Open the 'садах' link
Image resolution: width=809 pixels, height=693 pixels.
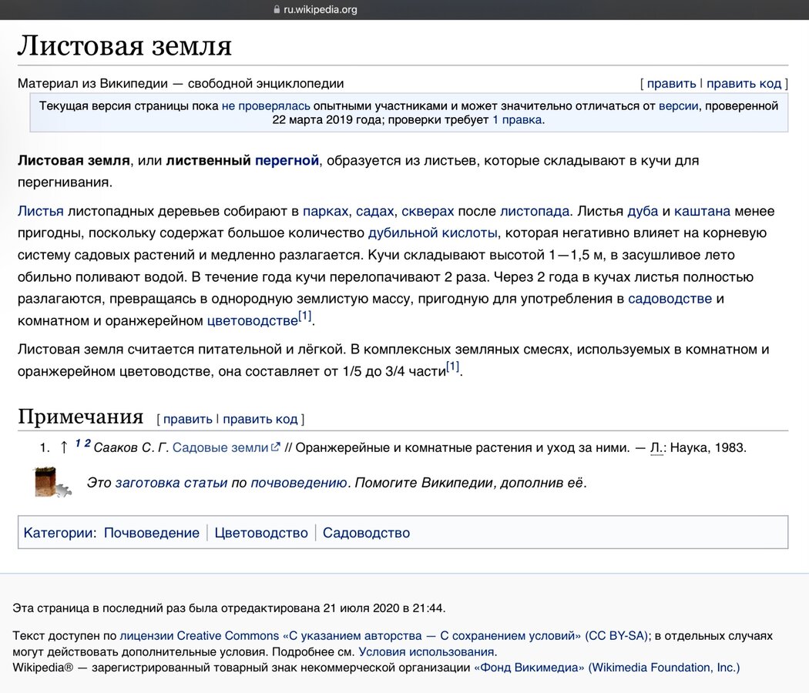(375, 211)
